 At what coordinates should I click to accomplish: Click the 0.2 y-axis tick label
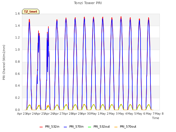click(17, 98)
